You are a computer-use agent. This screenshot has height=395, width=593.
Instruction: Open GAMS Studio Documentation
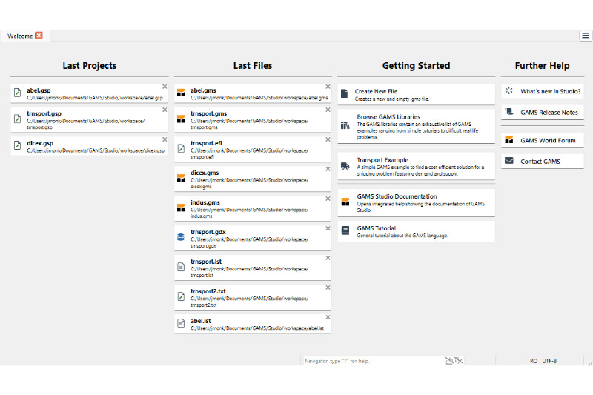(416, 203)
